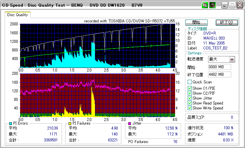Toggle Show Read Speed checkbox
245x148 pixels.
(190, 103)
